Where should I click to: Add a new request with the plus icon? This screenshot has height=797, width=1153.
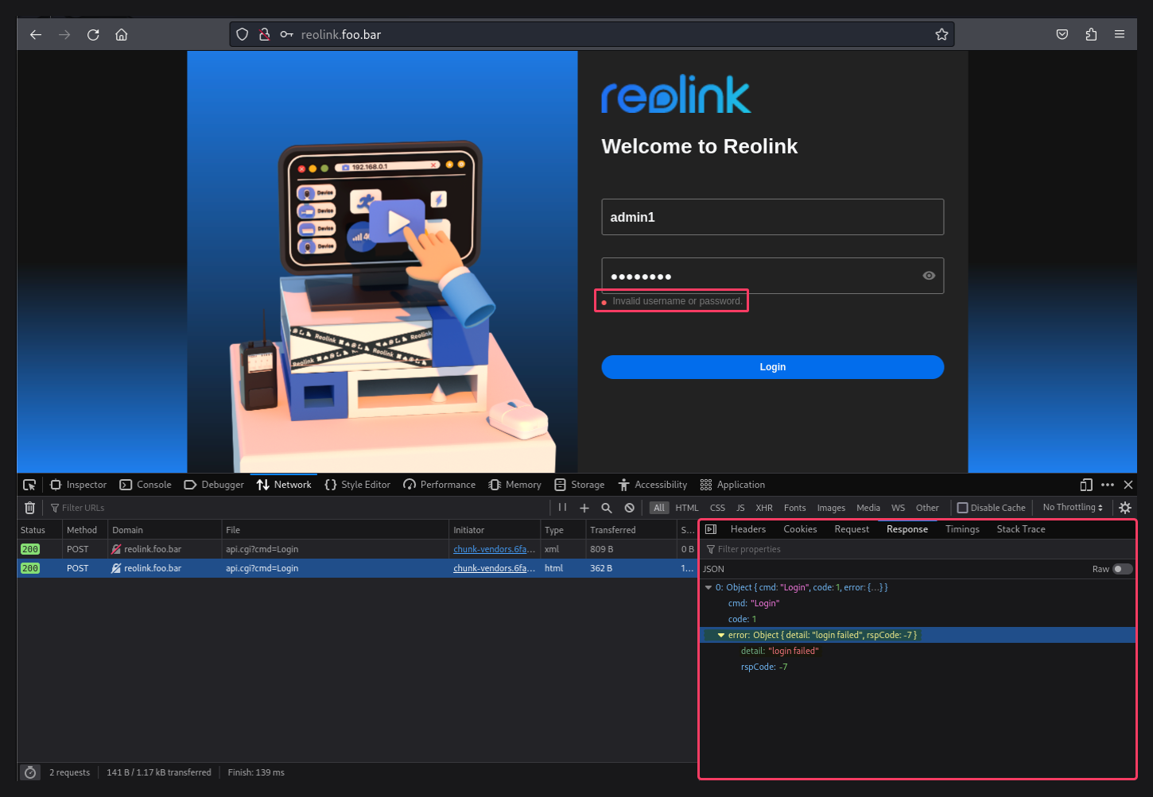pyautogui.click(x=584, y=508)
